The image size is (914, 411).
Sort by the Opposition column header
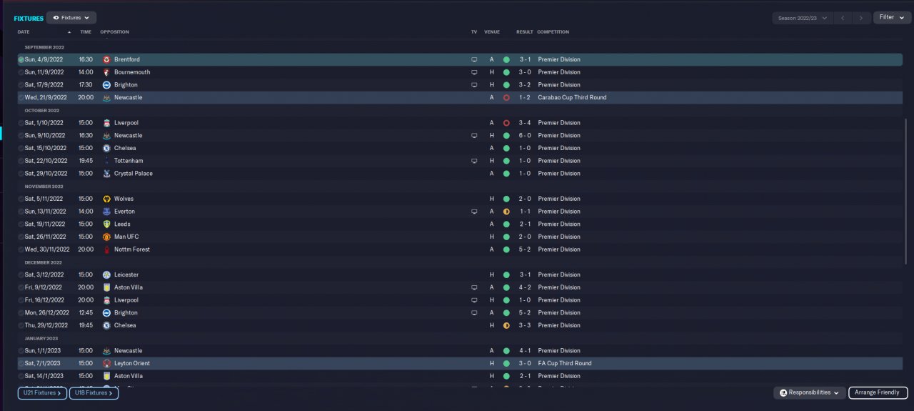point(114,32)
